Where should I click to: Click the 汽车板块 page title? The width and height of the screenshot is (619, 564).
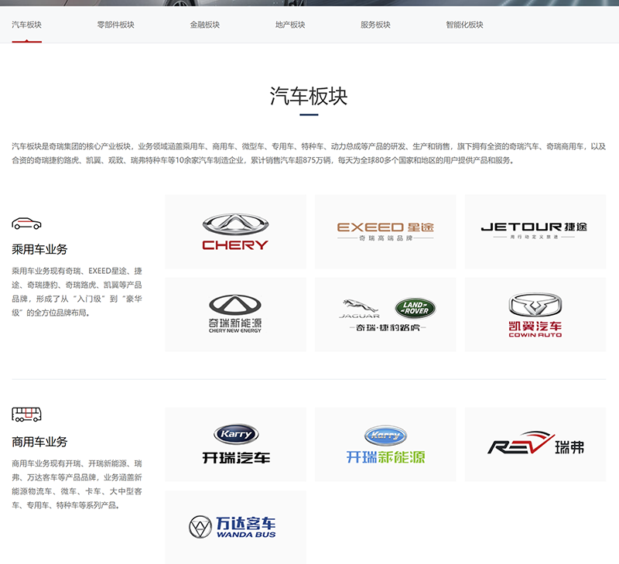309,96
